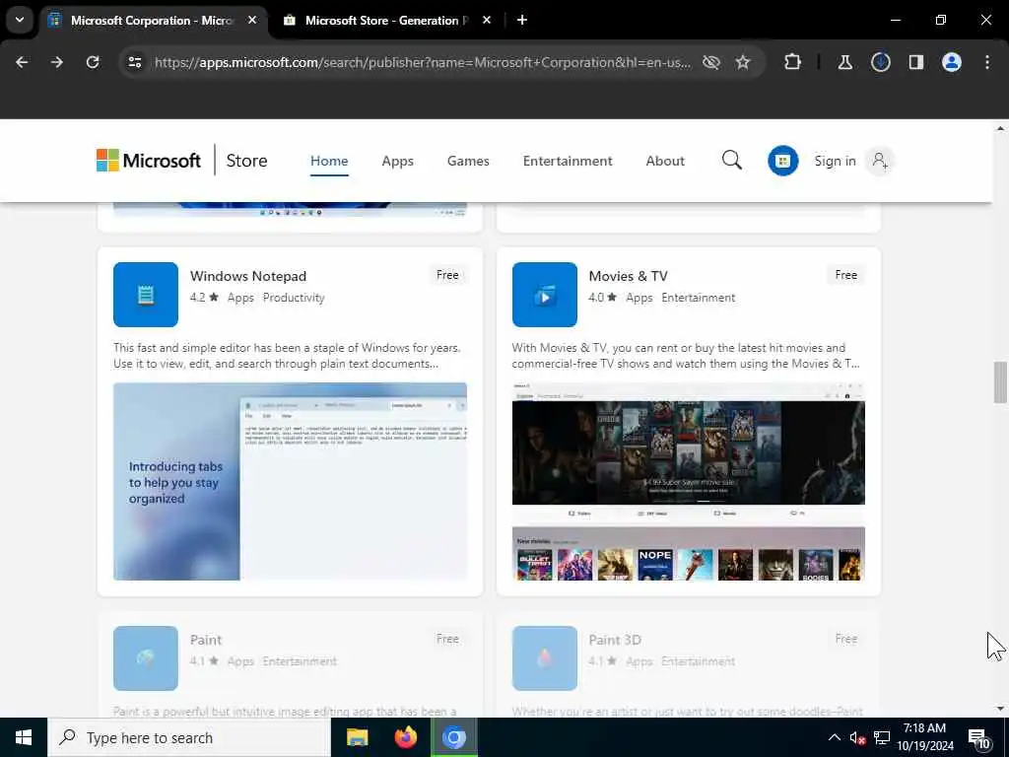Open the Extensions puzzle icon
The image size is (1009, 757).
click(x=792, y=62)
